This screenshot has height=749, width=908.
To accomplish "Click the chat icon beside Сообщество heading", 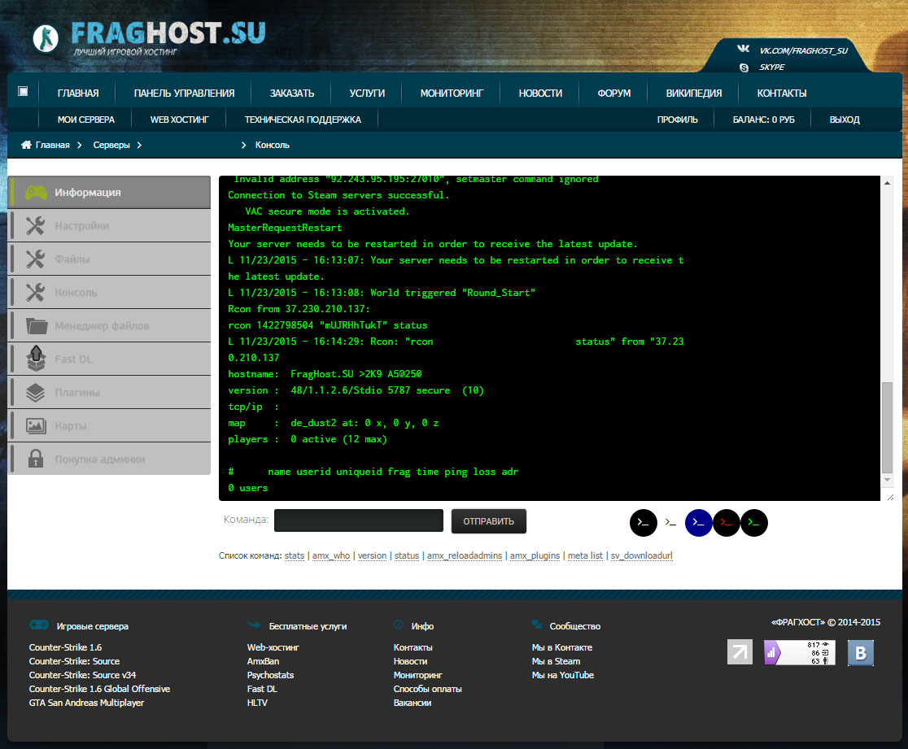I will 537,625.
